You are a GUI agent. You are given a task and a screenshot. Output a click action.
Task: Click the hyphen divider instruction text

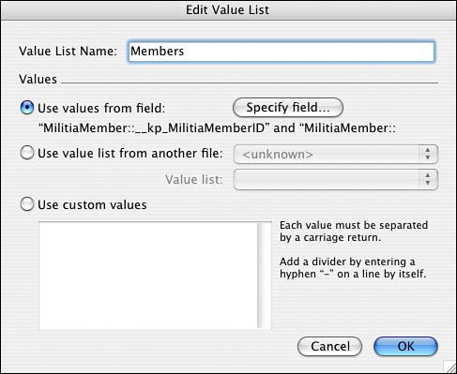[353, 268]
